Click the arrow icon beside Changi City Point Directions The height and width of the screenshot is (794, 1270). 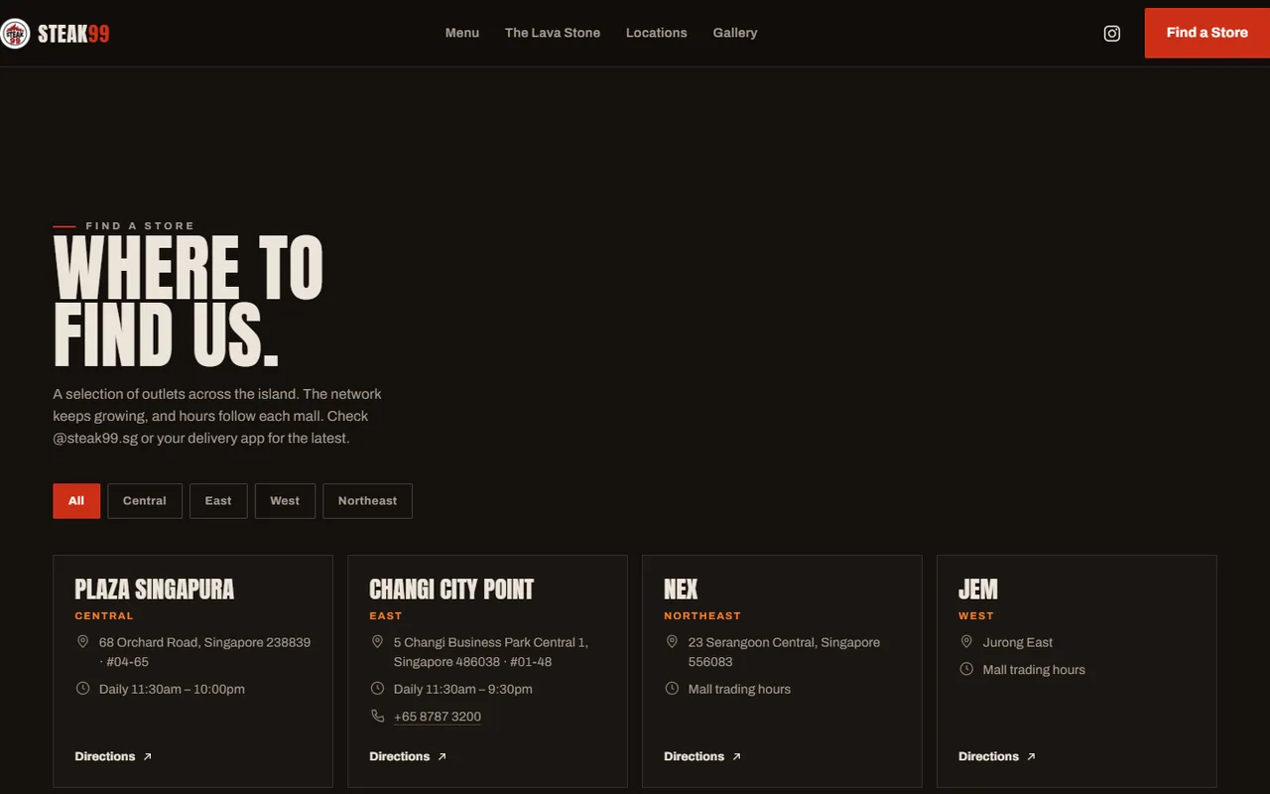tap(443, 756)
